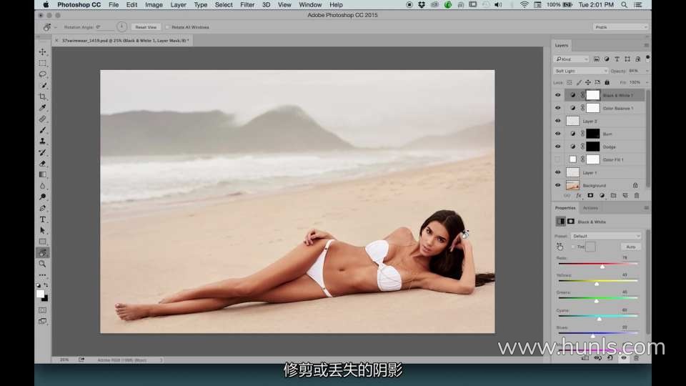Enable the Tint checkbox
This screenshot has width=686, height=386.
(x=574, y=247)
